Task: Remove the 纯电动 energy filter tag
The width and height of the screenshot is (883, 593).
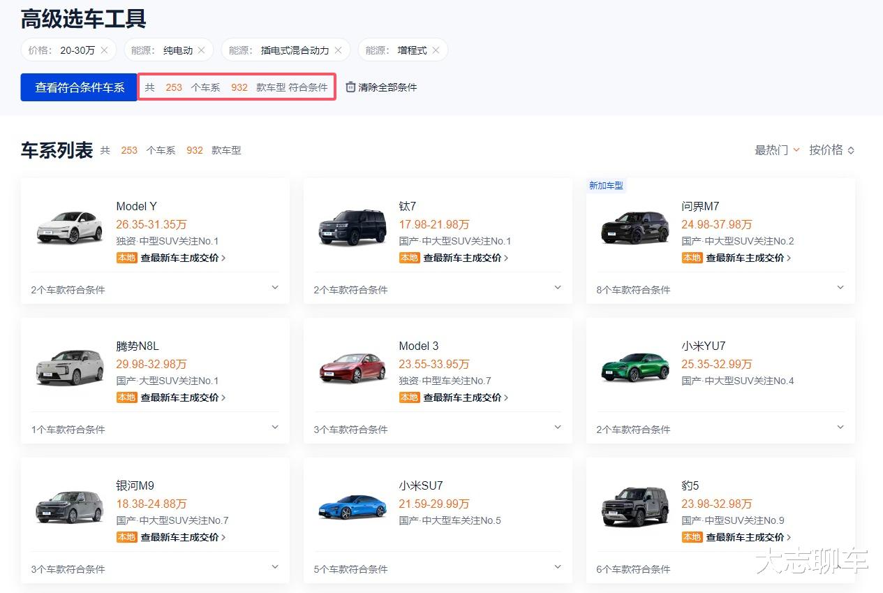Action: click(201, 50)
